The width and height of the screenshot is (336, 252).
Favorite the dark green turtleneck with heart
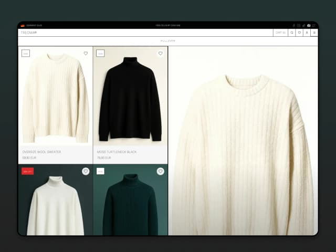161,171
